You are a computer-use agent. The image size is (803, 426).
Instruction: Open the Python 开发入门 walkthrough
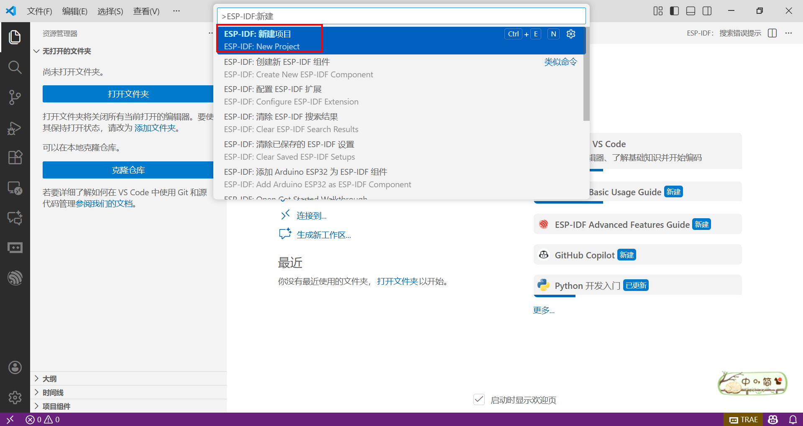click(638, 286)
